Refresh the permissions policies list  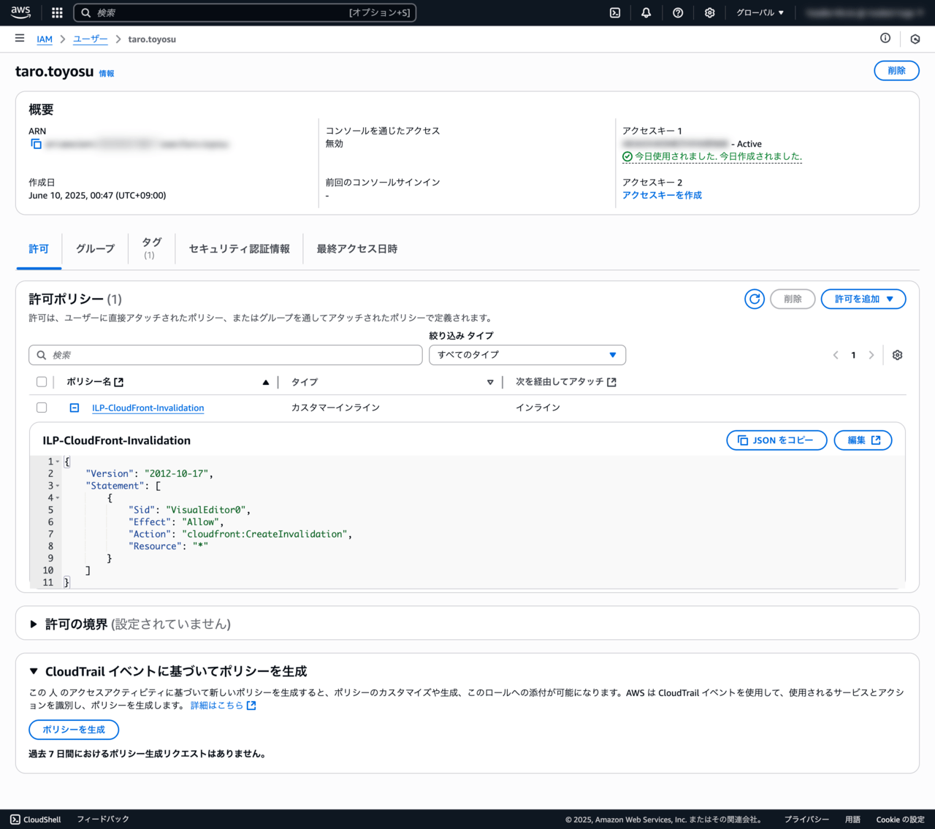[755, 299]
